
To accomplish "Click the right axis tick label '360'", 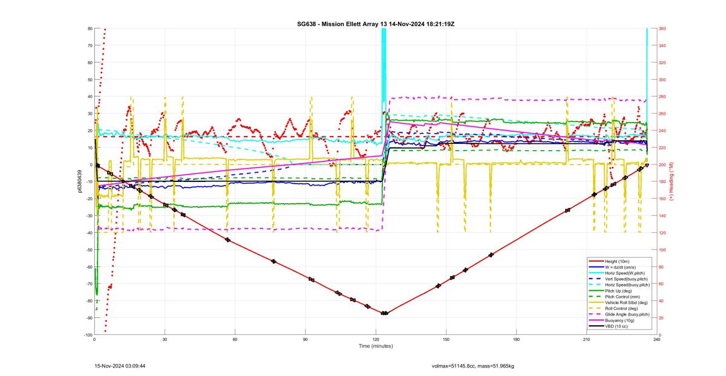I will point(662,28).
